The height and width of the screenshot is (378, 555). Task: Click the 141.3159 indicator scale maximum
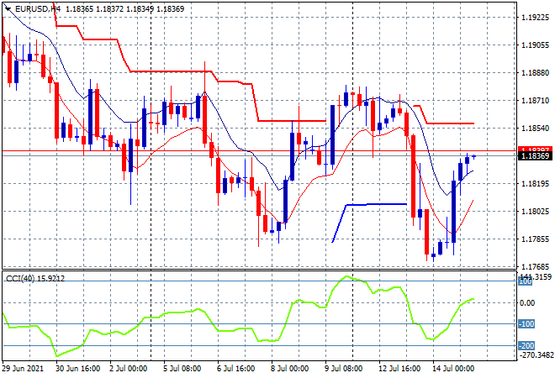535,276
